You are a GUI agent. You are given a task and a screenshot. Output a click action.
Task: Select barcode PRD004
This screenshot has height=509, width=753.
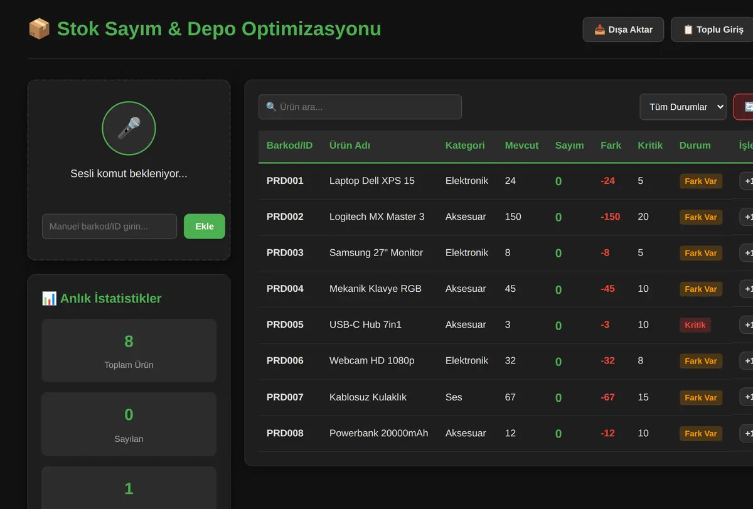pyautogui.click(x=285, y=289)
